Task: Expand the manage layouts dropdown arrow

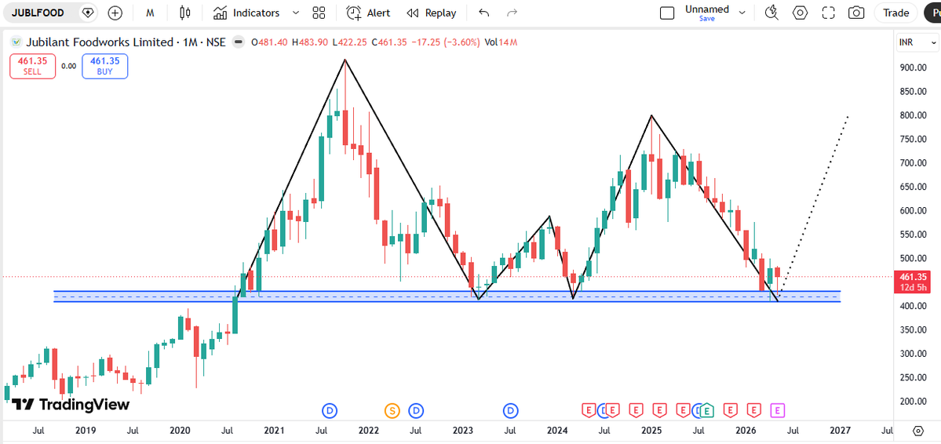Action: pyautogui.click(x=742, y=13)
